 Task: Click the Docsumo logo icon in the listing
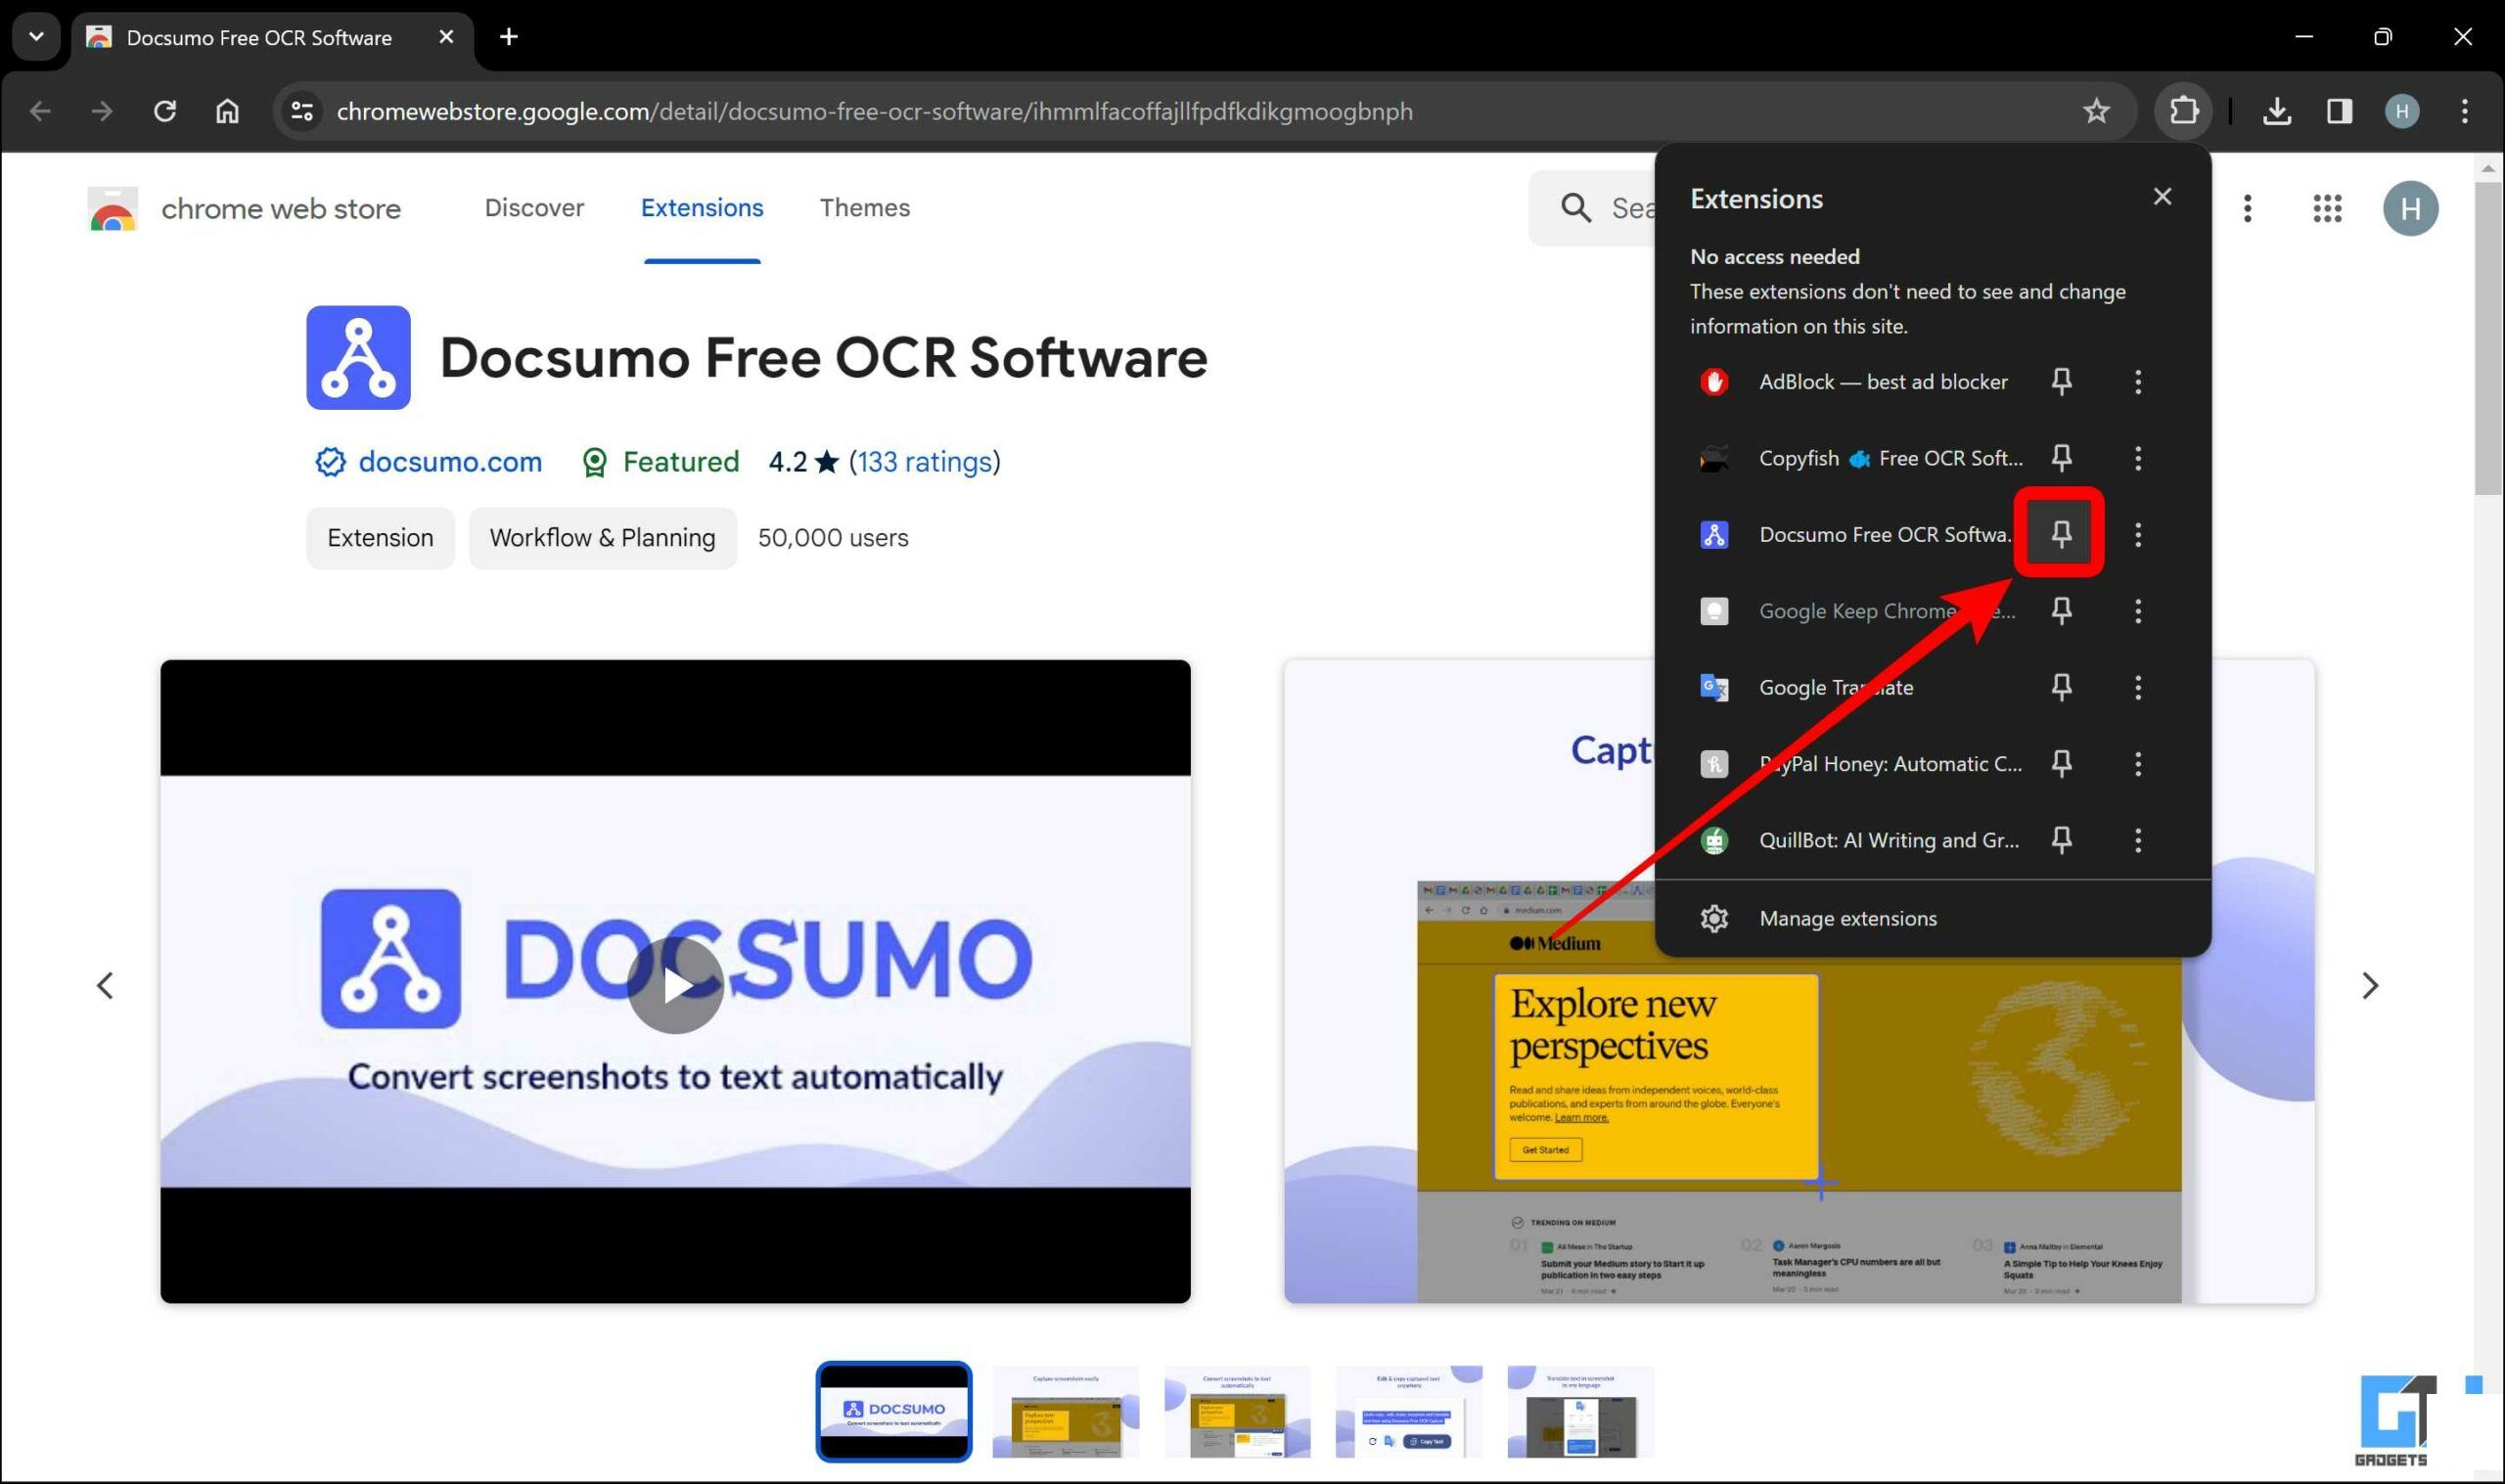(x=357, y=357)
